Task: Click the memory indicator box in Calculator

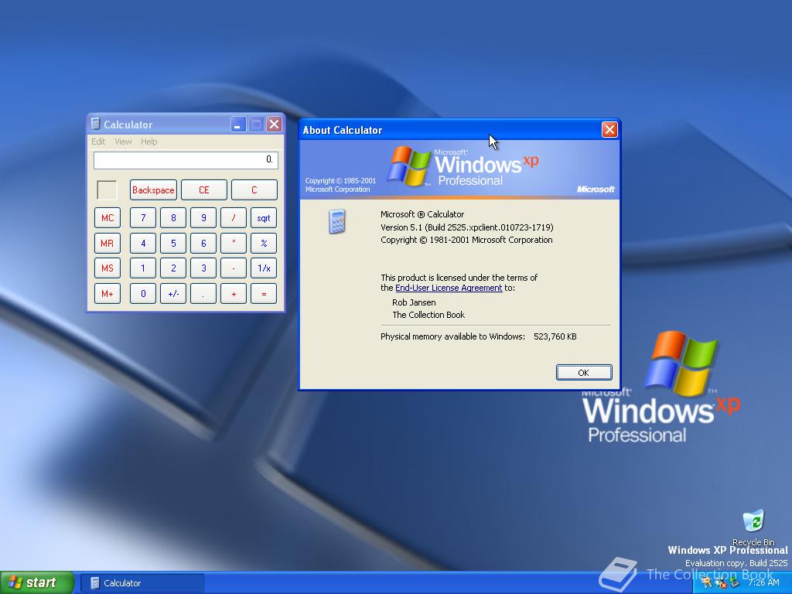Action: (x=107, y=190)
